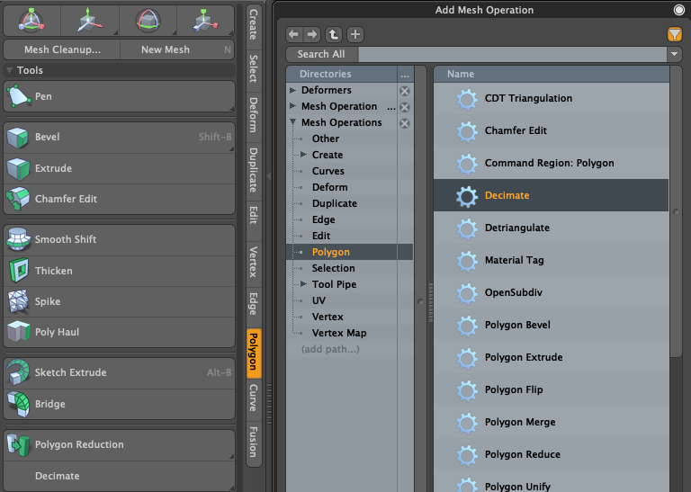Select the Chamfer Edit tool icon
Image resolution: width=691 pixels, height=492 pixels.
(18, 199)
